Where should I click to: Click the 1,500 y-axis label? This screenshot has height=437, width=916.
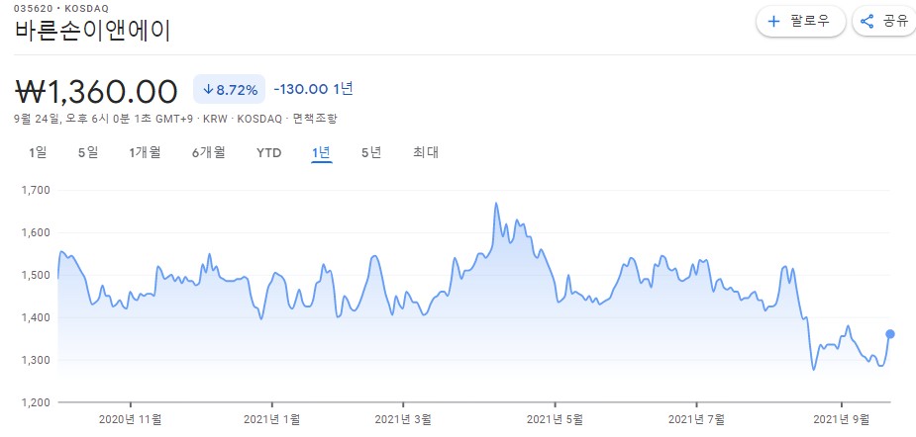tap(36, 276)
